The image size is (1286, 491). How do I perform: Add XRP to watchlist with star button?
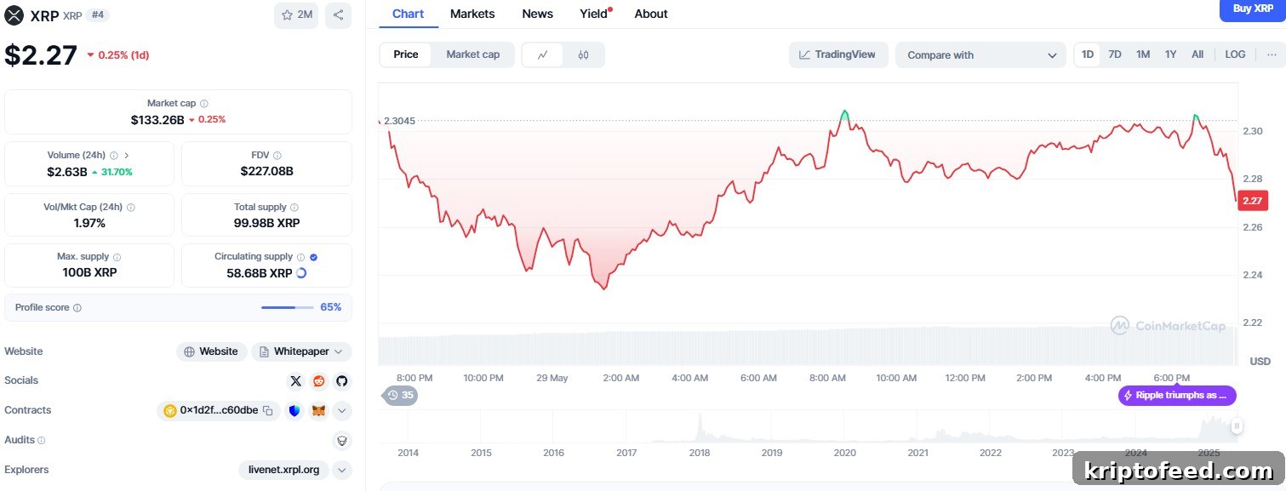[x=296, y=14]
